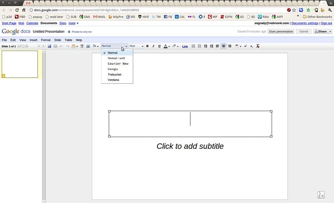The height and width of the screenshot is (203, 334).
Task: Toggle Underline formatting
Action: [x=159, y=46]
